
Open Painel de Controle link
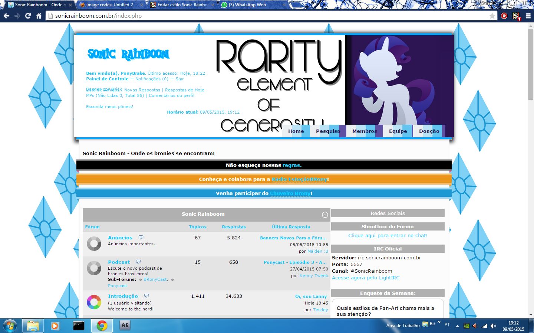[x=107, y=79]
